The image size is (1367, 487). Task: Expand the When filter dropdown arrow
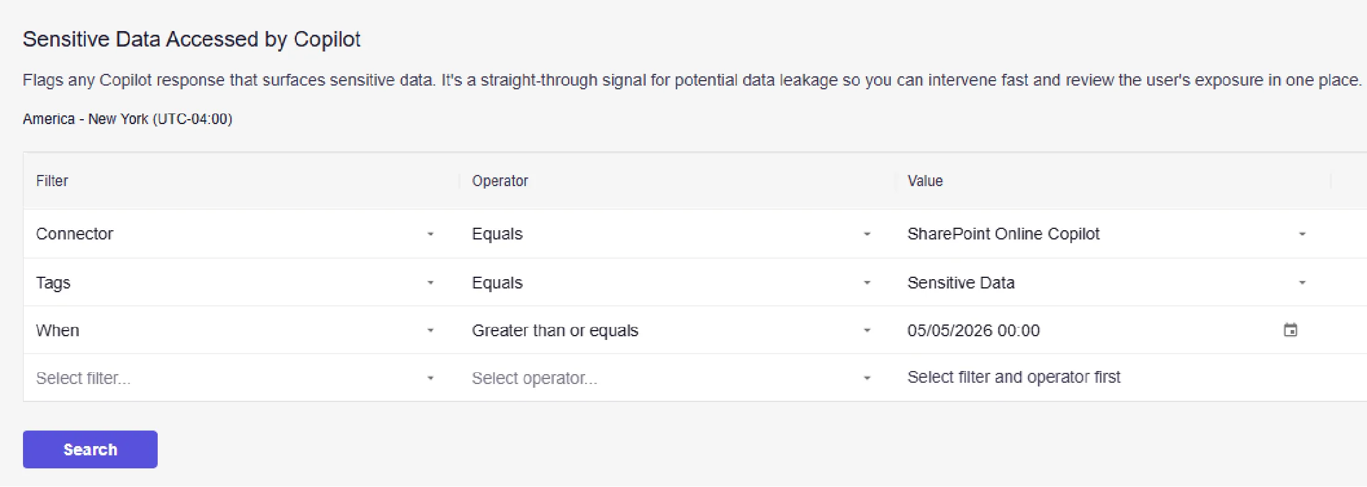(x=430, y=330)
